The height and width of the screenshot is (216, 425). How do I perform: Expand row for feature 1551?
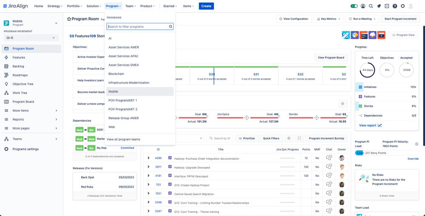tap(148, 193)
